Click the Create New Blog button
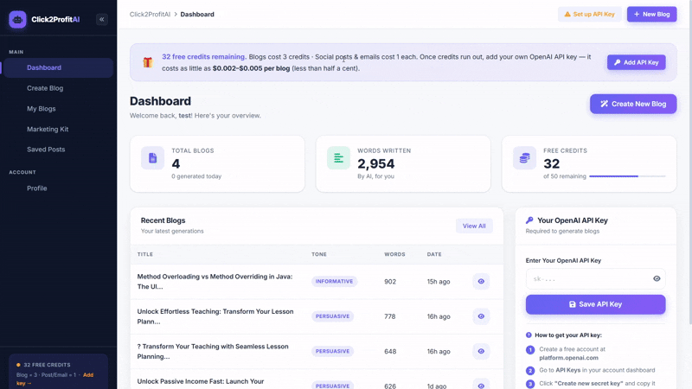Viewport: 692px width, 389px height. tap(633, 104)
